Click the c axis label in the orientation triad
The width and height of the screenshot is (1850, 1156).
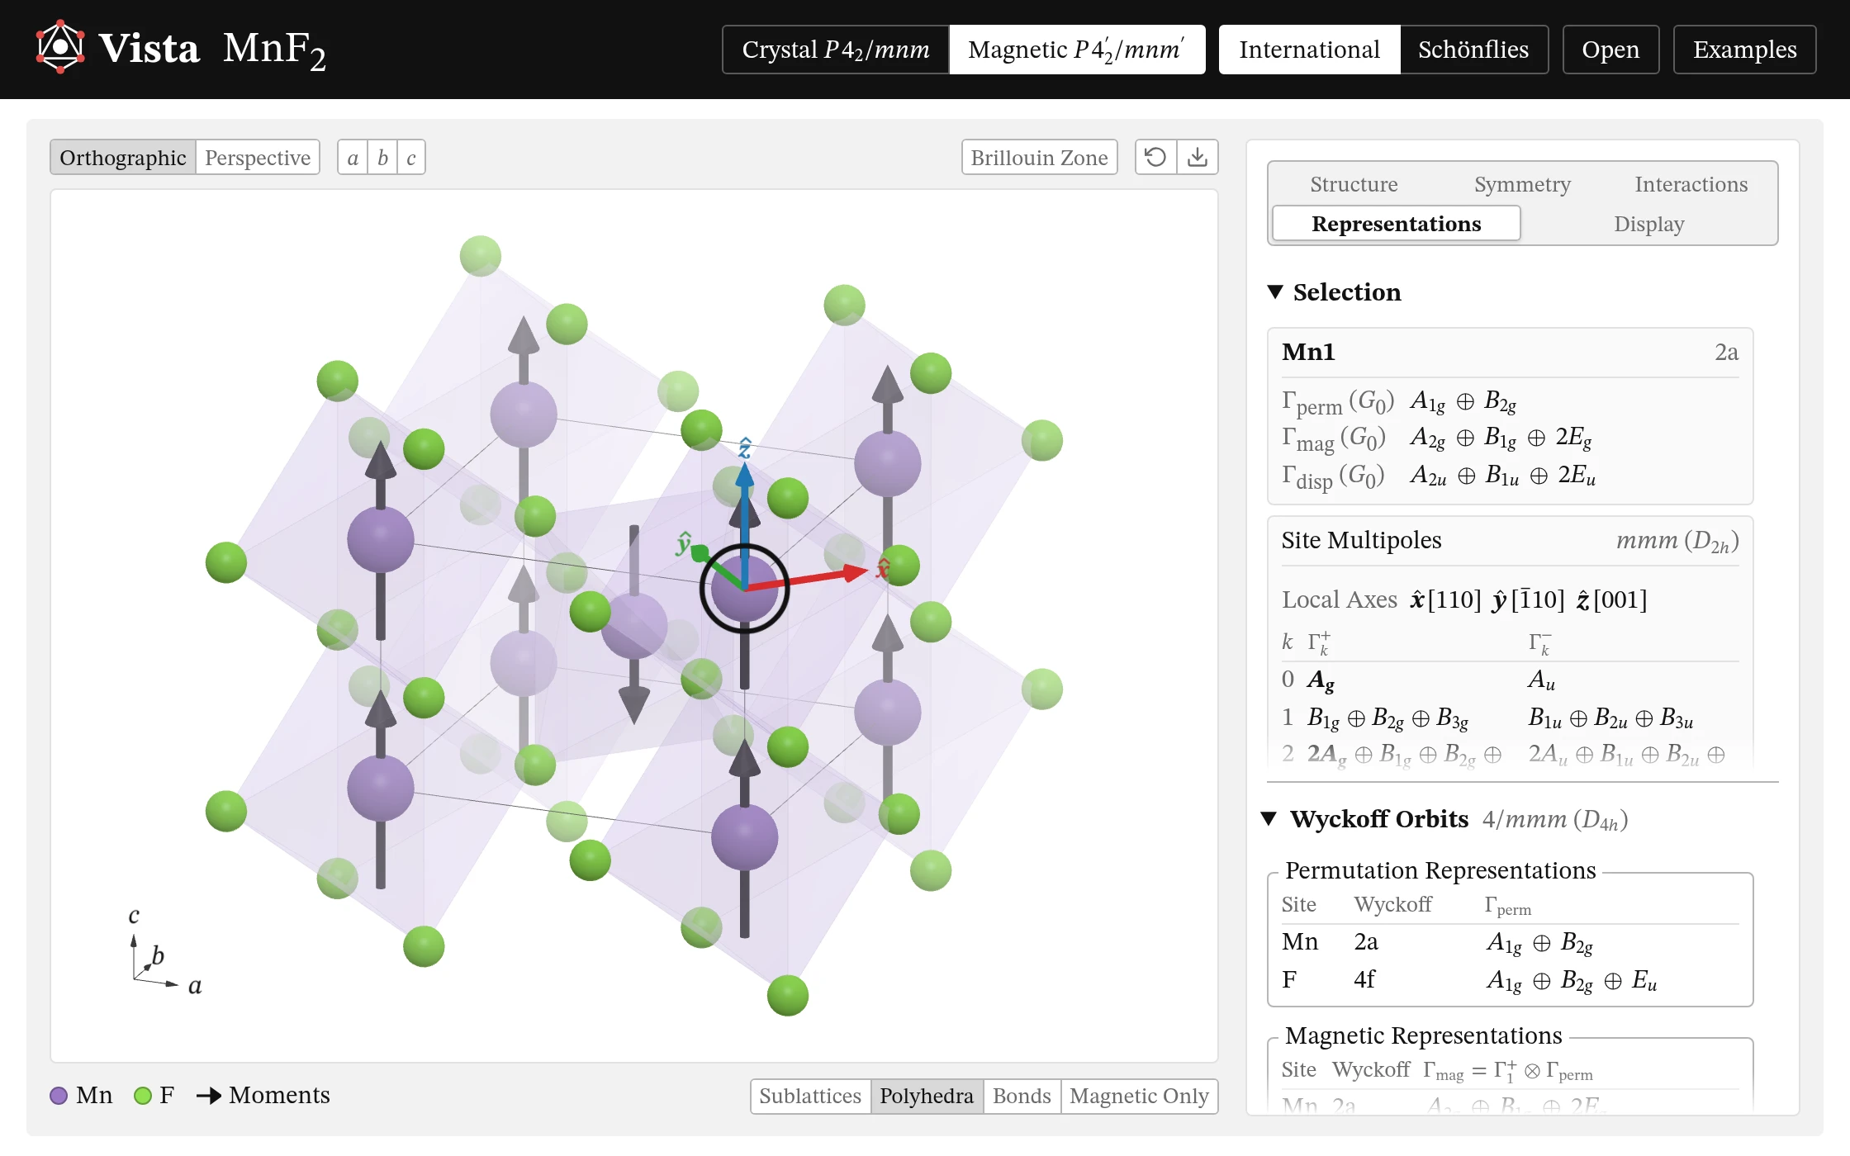[x=134, y=916]
